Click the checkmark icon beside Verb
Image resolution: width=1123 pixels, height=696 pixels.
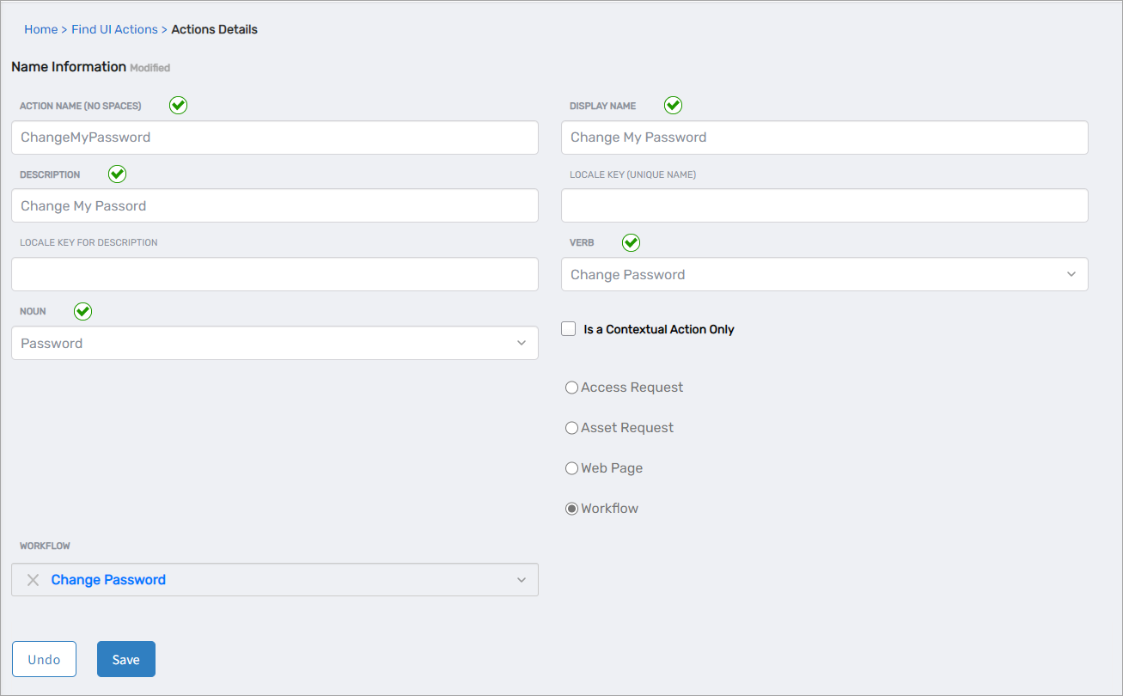(631, 242)
